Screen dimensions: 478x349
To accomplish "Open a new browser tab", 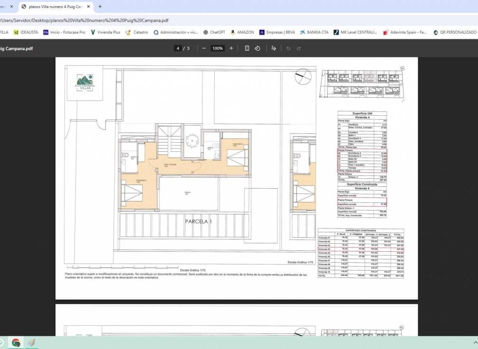I will [x=100, y=7].
